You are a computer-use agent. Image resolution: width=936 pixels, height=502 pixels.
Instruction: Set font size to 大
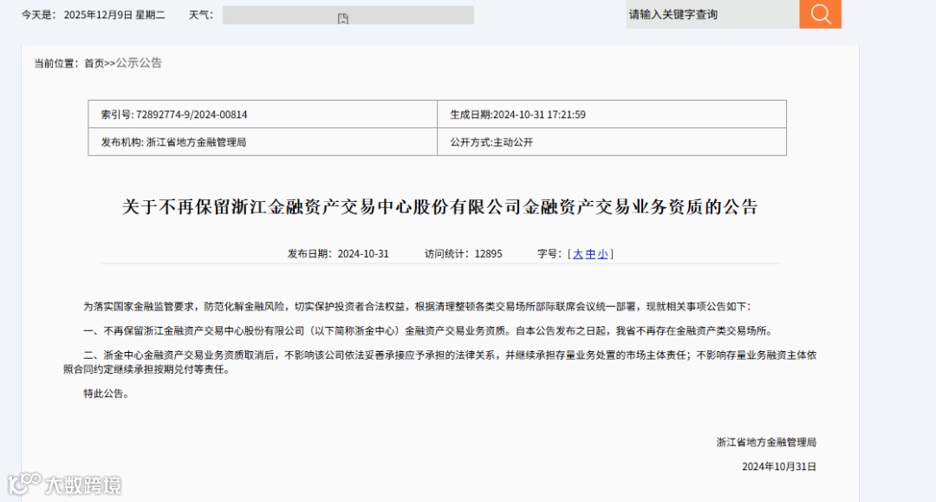pos(578,254)
